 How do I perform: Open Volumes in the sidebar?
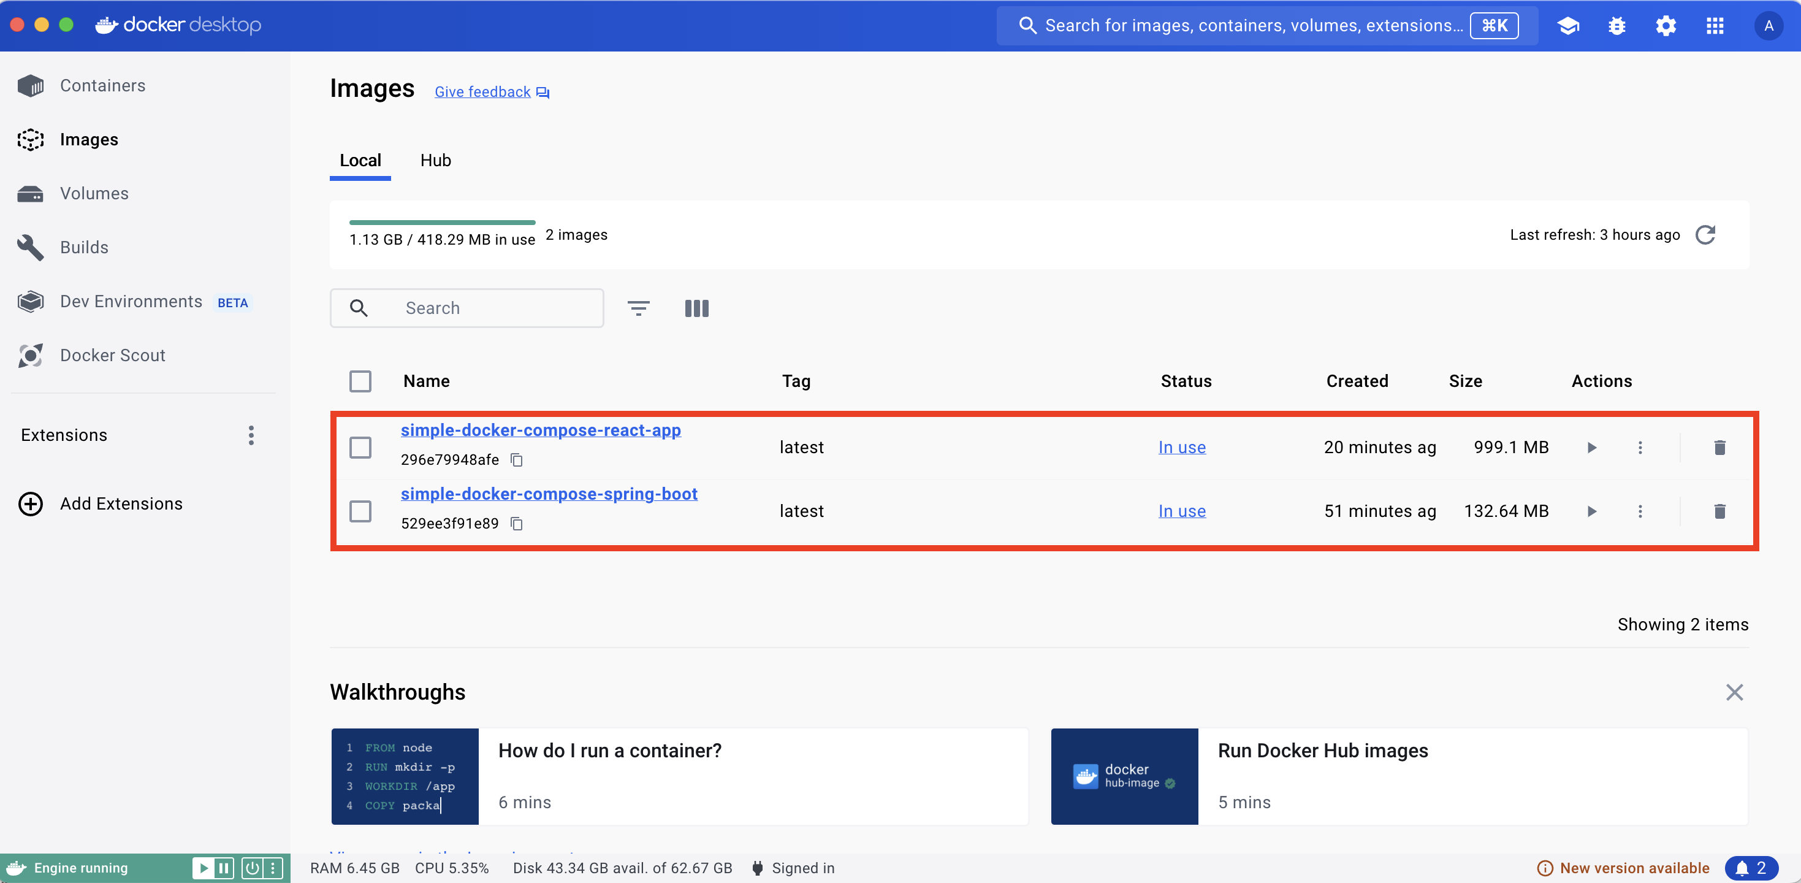pyautogui.click(x=94, y=194)
